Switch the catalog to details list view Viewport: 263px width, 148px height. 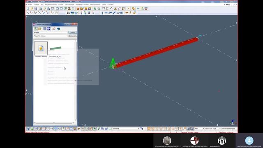(45, 29)
